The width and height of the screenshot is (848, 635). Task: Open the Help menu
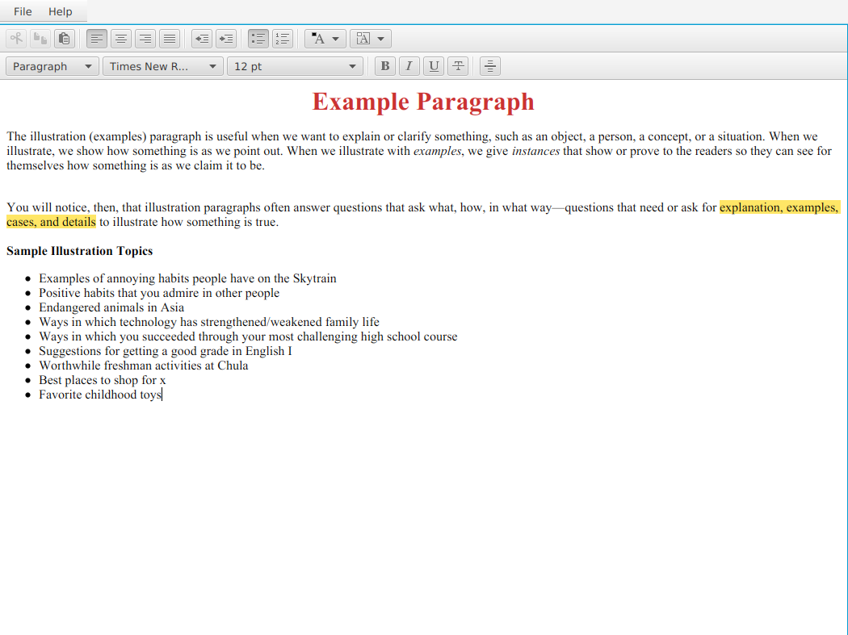pos(60,11)
